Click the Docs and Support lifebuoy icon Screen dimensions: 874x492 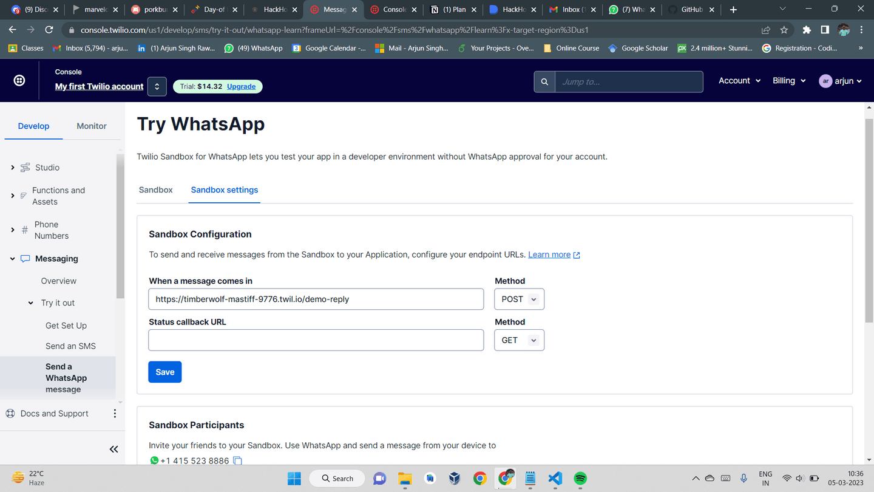[x=10, y=414]
